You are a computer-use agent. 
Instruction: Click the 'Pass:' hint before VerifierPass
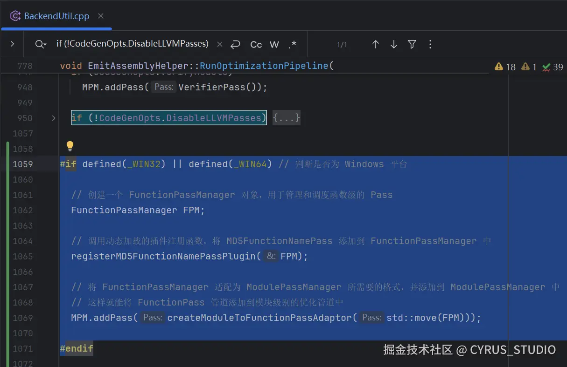pos(164,87)
